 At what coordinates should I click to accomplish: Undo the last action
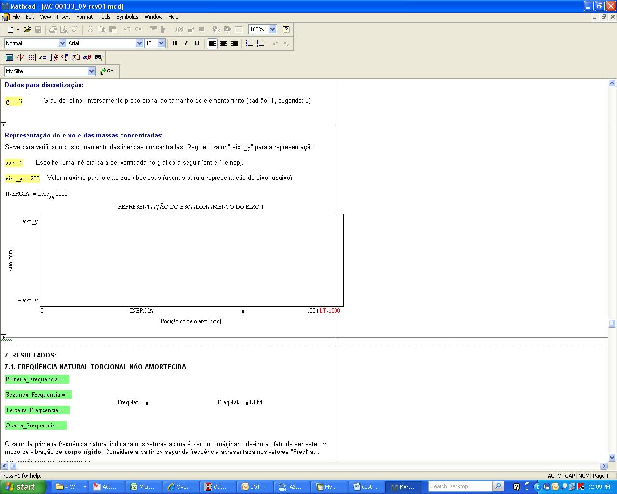pos(127,29)
